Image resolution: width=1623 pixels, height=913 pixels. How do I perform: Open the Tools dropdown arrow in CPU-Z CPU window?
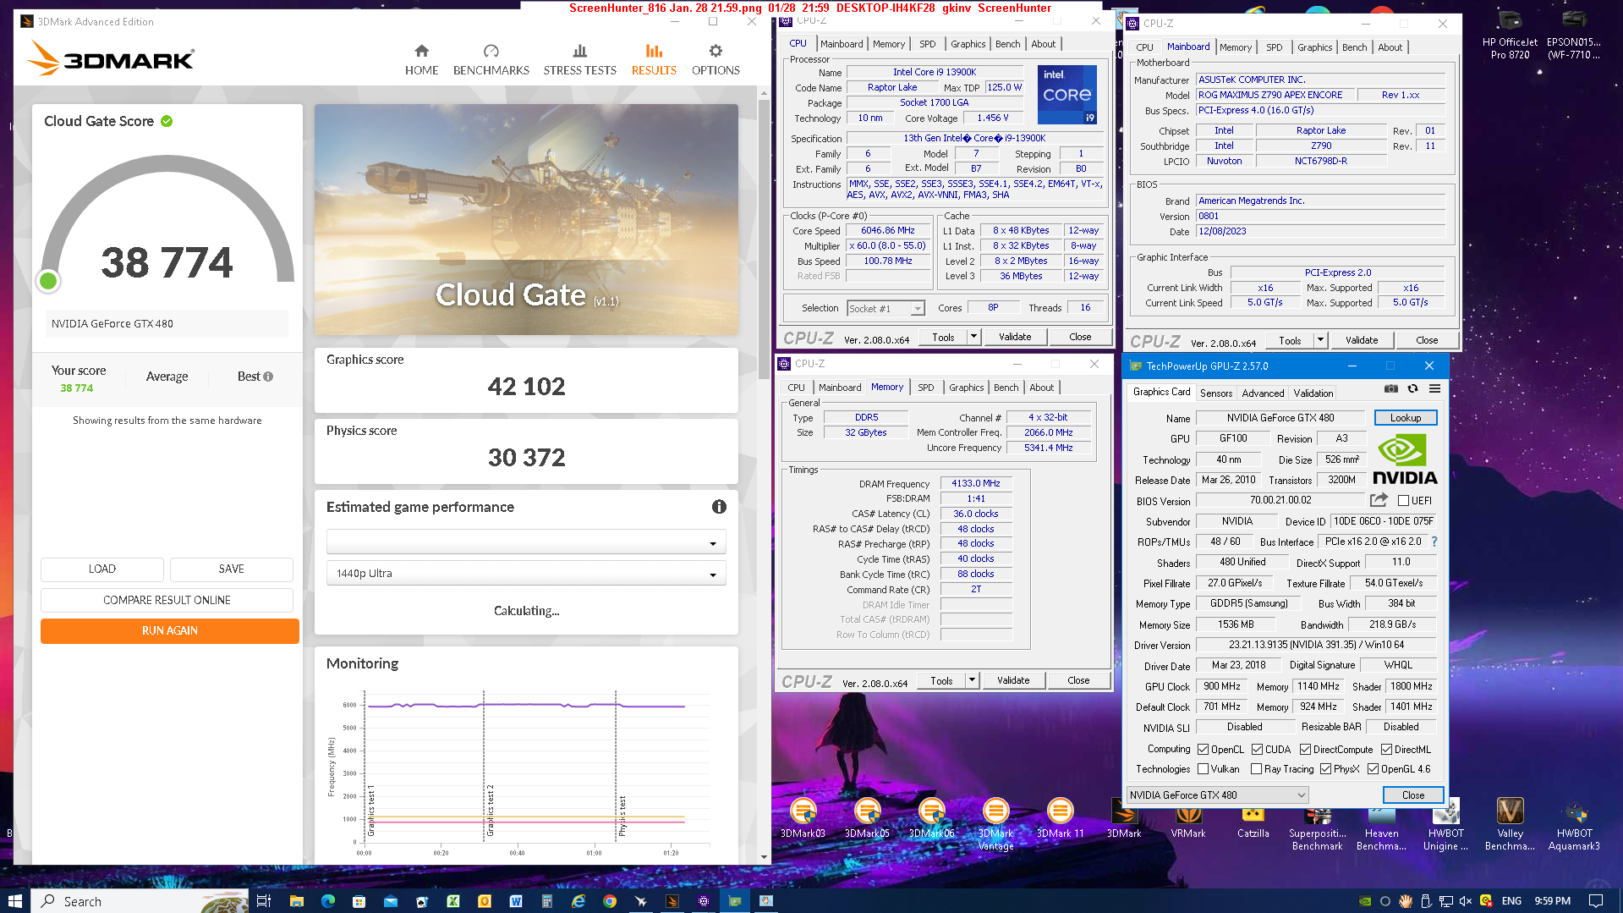click(x=973, y=337)
